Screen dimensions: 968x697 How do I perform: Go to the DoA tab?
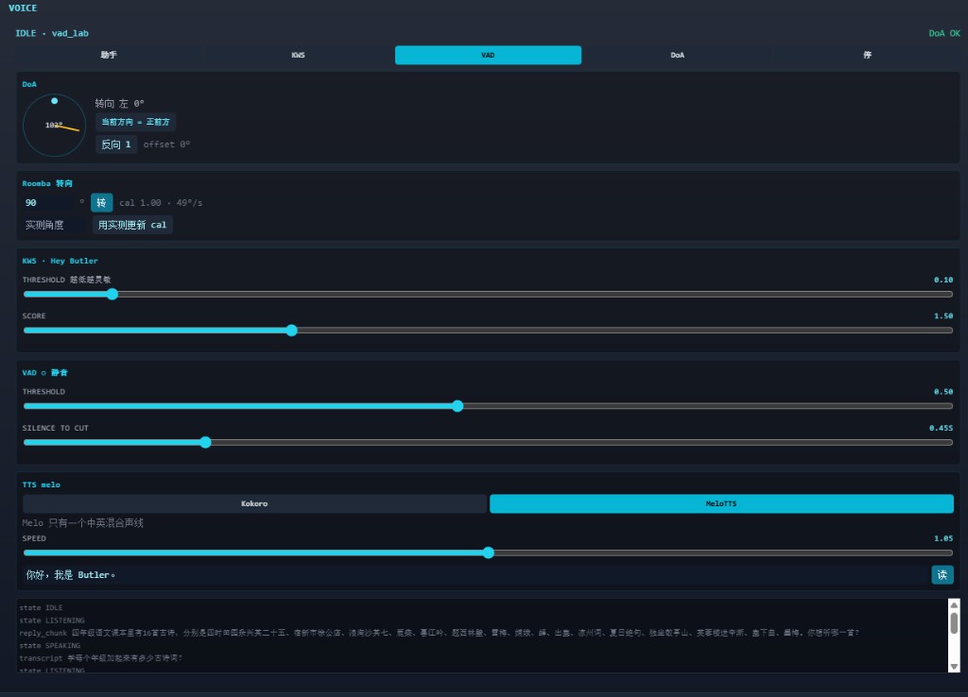[x=677, y=55]
